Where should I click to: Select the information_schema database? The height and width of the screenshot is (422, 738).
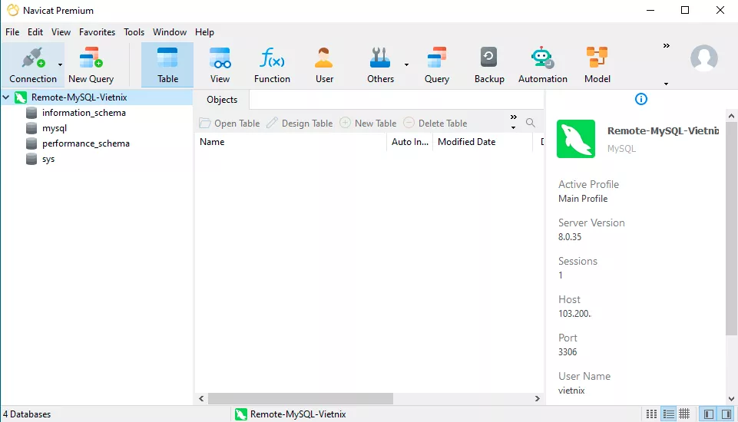pos(84,113)
